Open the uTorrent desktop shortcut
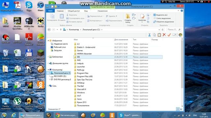Viewport: 211px width, 118px height. [17, 102]
